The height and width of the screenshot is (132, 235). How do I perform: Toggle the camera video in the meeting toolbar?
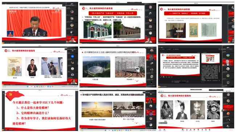164,129
